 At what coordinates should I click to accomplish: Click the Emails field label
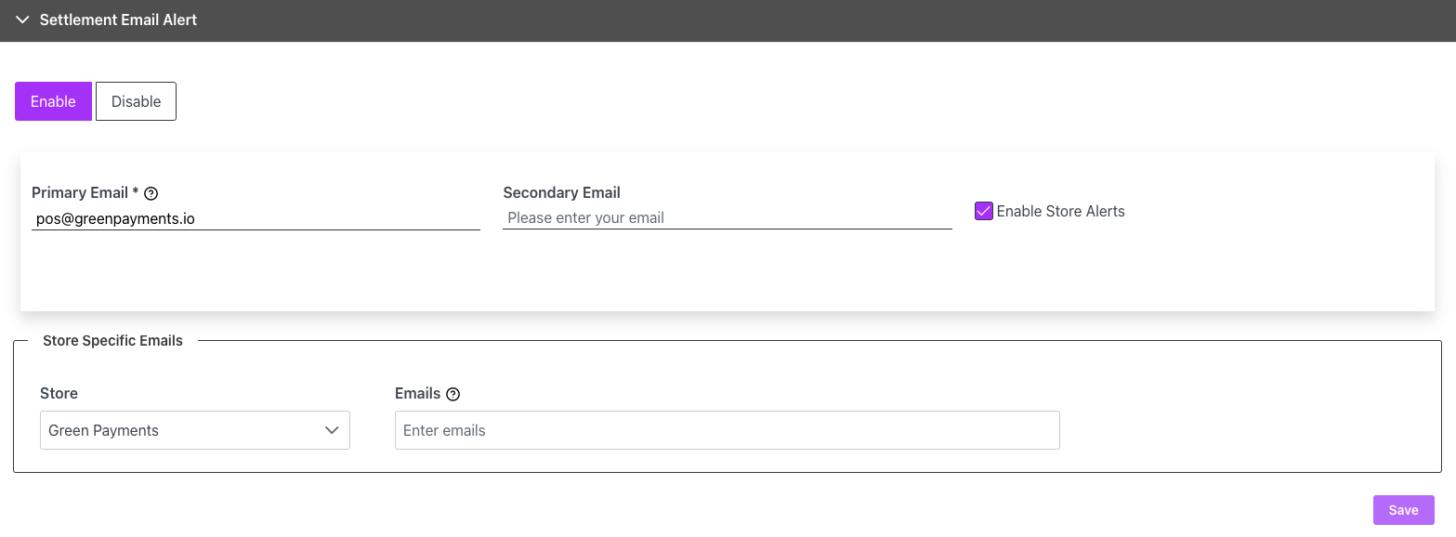point(417,394)
